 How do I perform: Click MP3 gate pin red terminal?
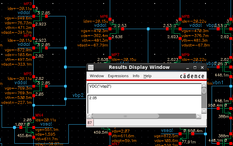point(46,16)
